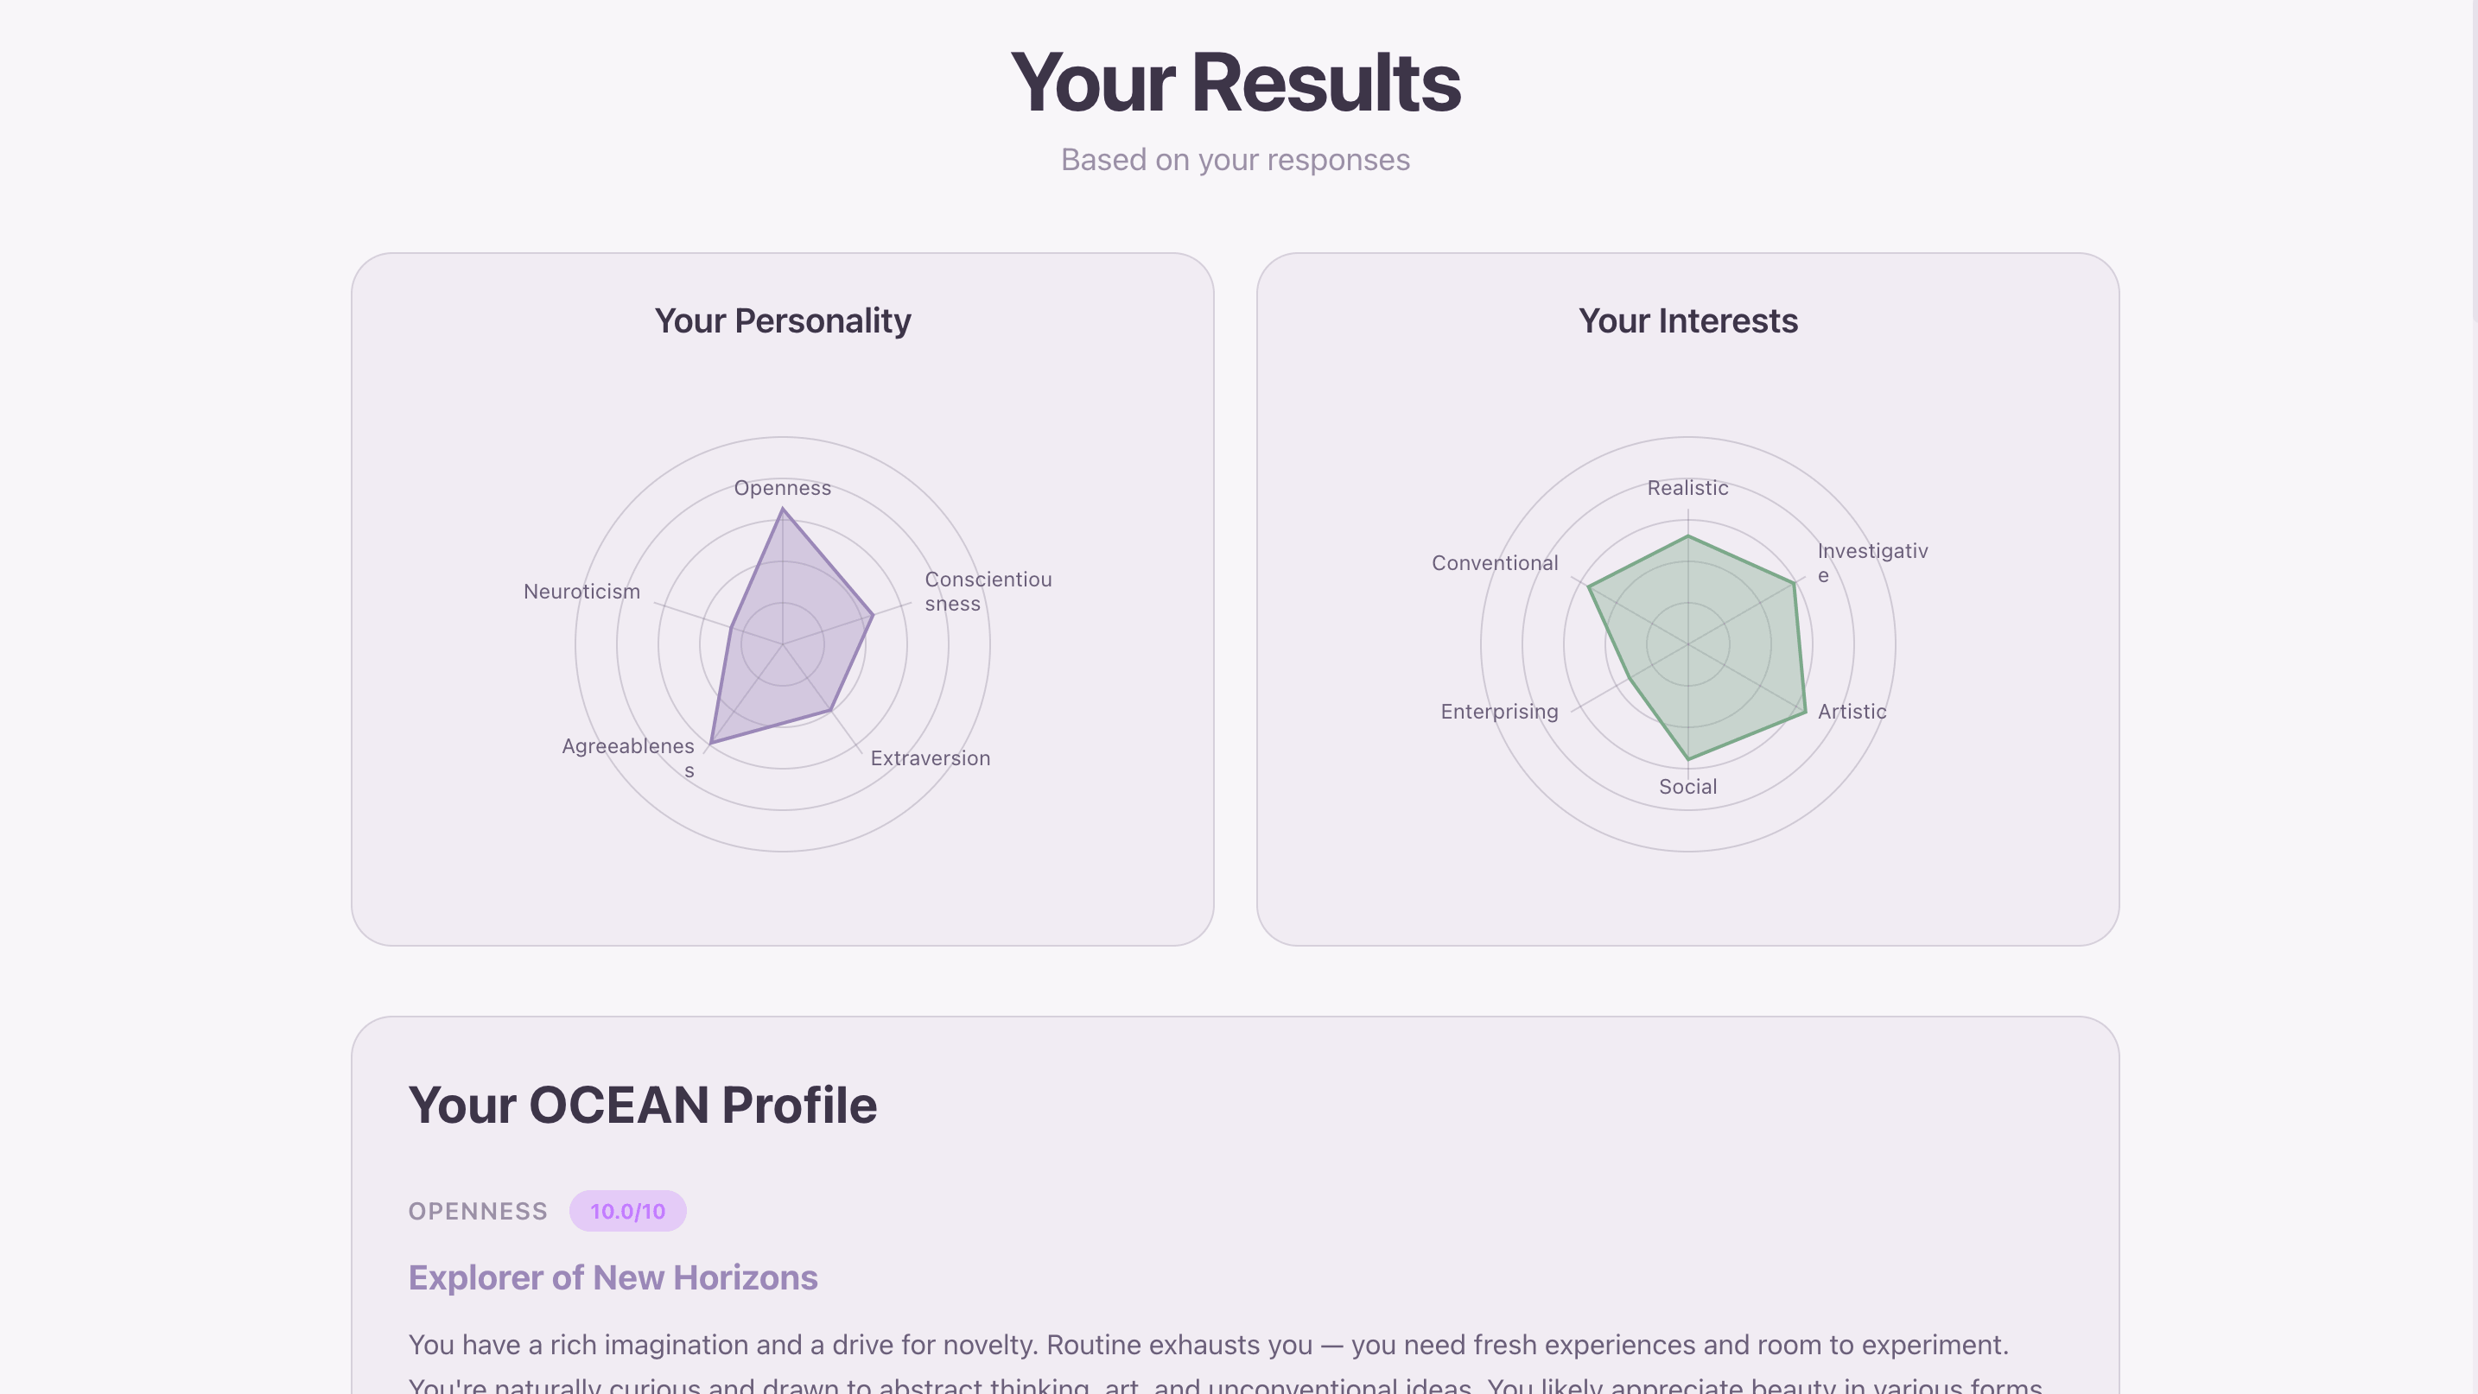Click the Artistic axis label
This screenshot has height=1394, width=2478.
click(1851, 712)
